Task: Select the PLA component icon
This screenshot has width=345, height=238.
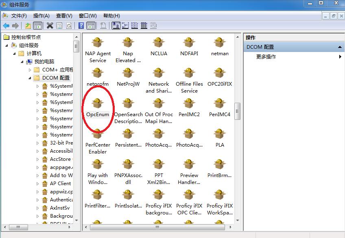Action: pos(219,136)
